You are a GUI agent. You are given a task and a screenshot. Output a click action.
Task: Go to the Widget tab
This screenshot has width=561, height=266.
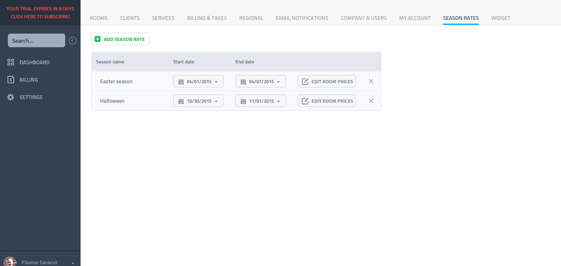500,18
